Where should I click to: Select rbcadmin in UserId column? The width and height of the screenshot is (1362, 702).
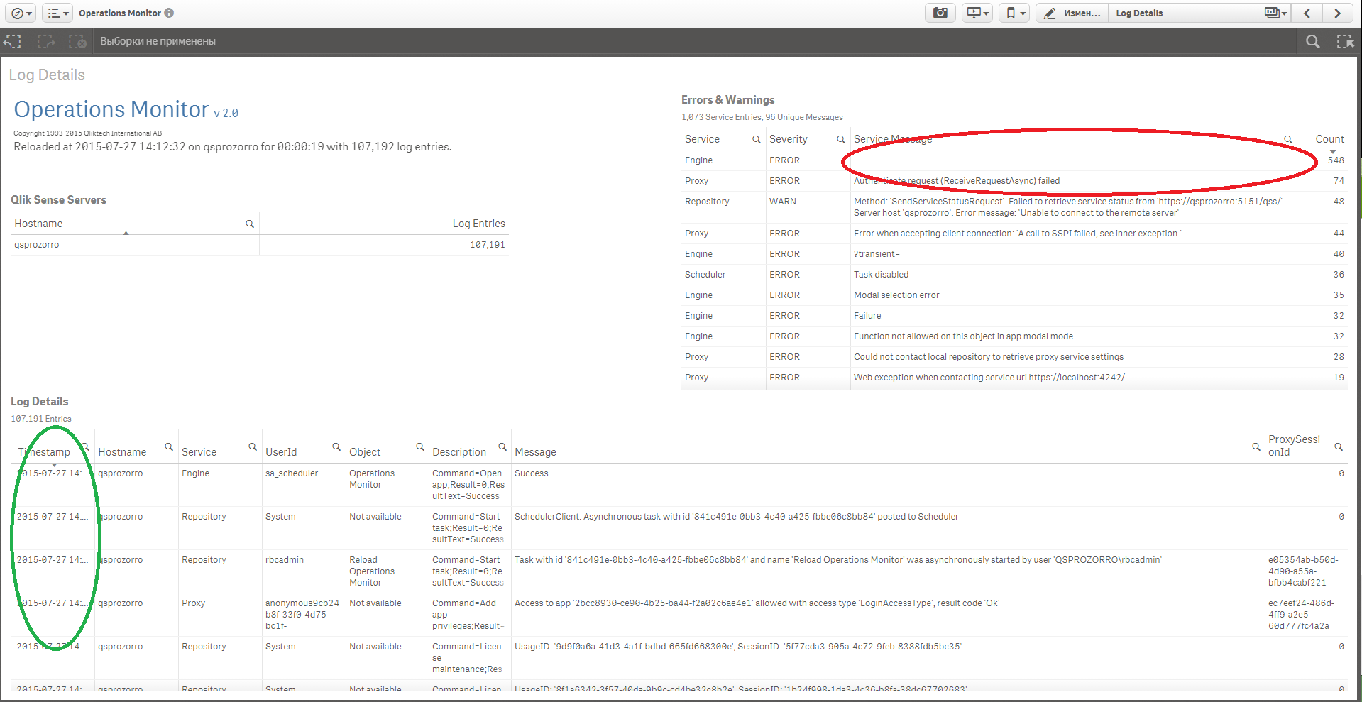[285, 560]
